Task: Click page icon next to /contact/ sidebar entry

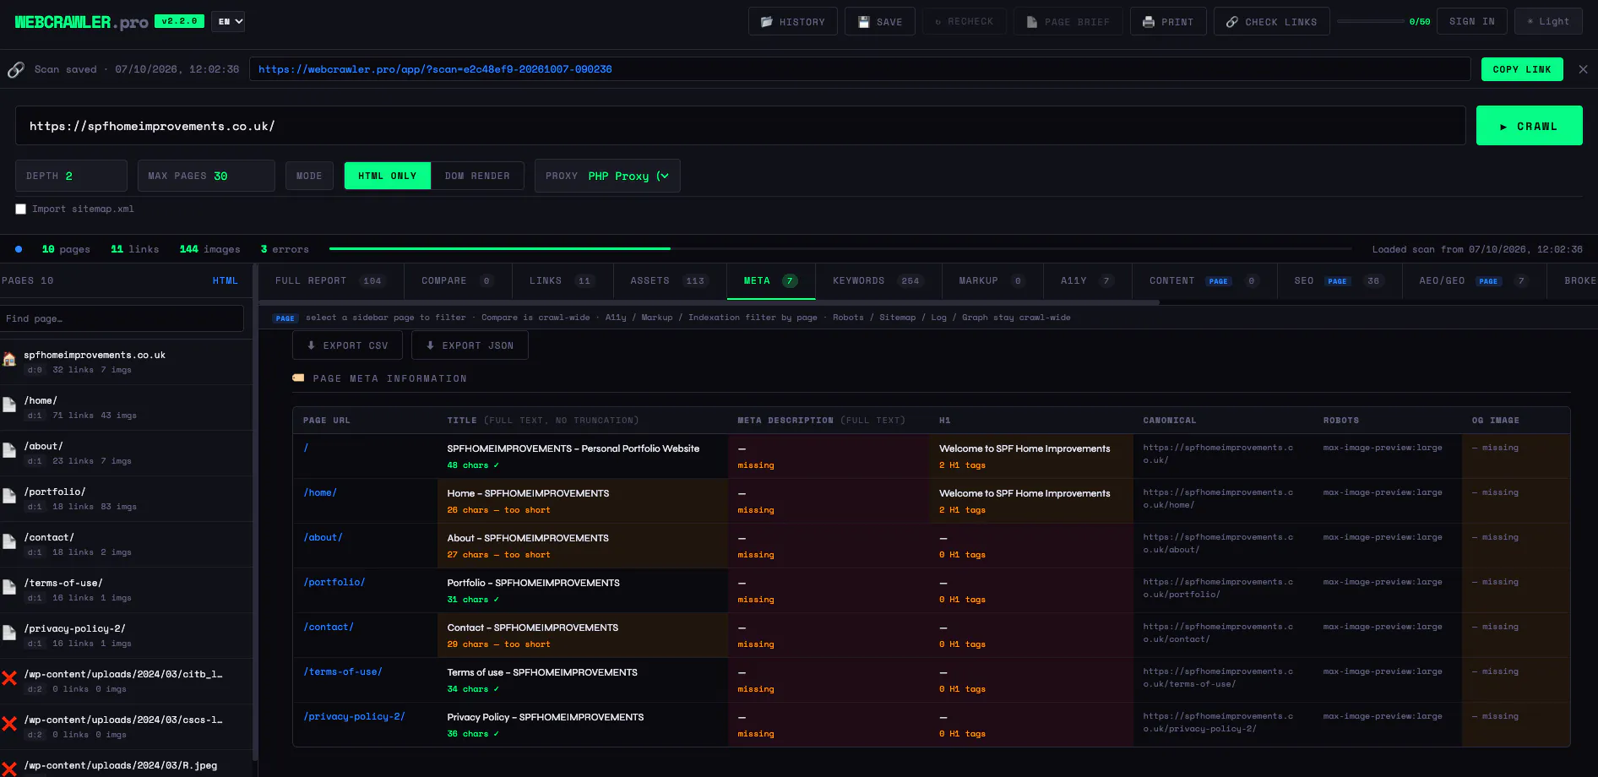Action: point(9,541)
